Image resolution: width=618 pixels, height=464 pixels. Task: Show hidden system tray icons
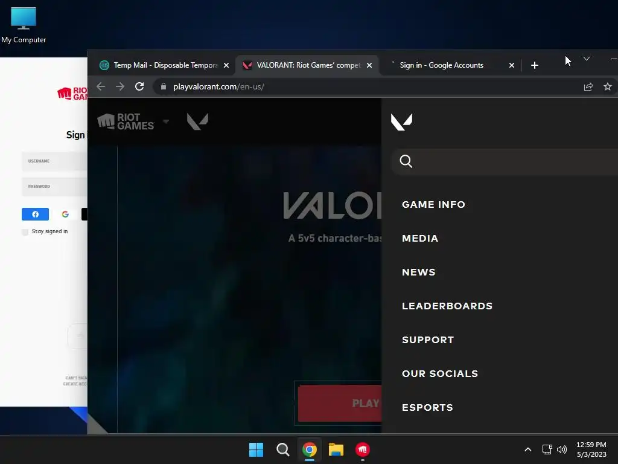(528, 449)
